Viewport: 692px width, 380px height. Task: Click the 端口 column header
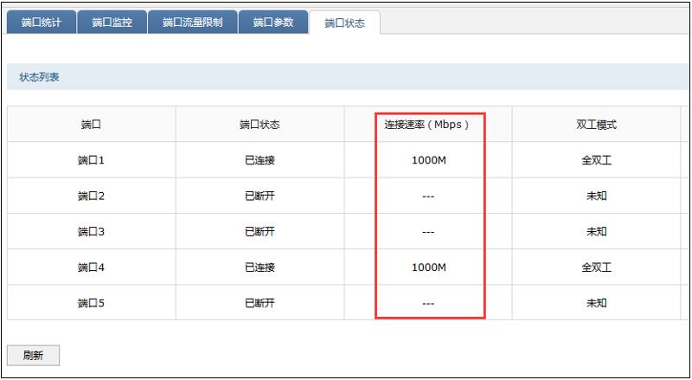[92, 124]
